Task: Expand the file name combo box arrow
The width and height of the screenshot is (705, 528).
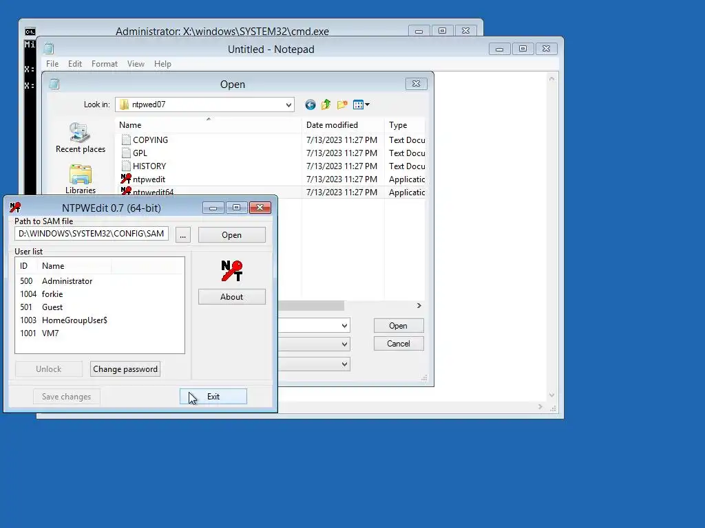Action: coord(344,325)
